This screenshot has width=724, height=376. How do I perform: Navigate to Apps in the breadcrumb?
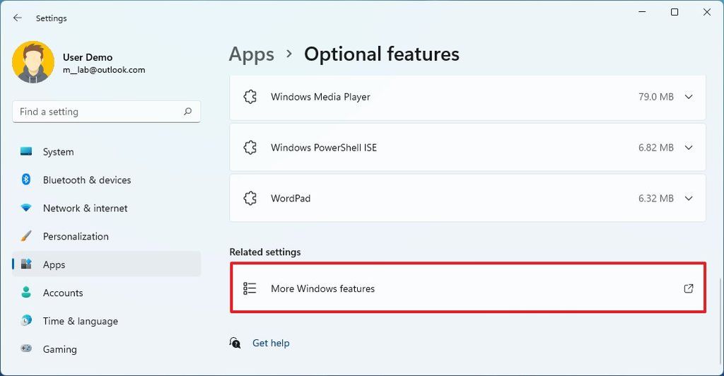(252, 54)
